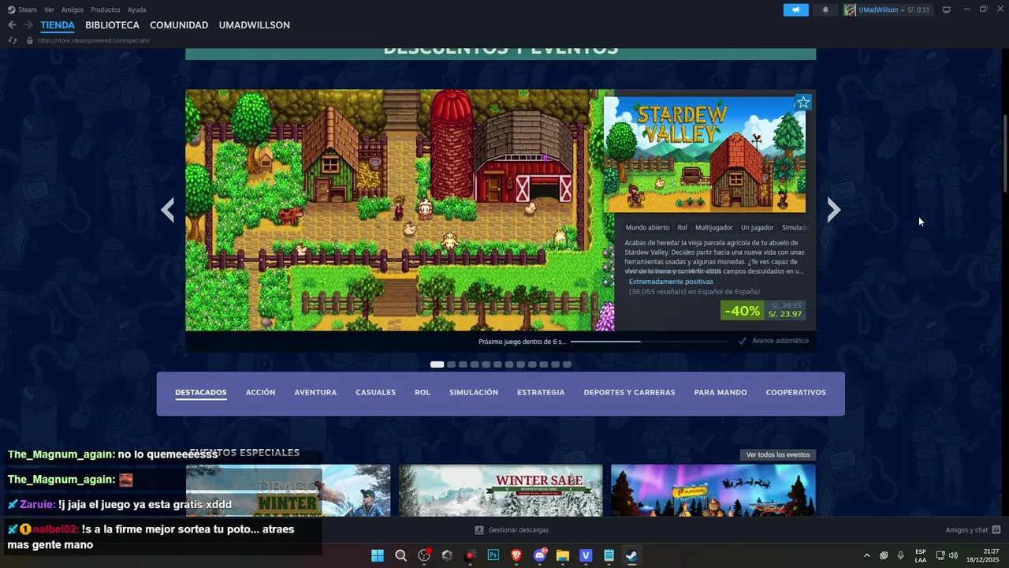
Task: Click the Extremadamente positivas review summary
Action: (x=671, y=282)
